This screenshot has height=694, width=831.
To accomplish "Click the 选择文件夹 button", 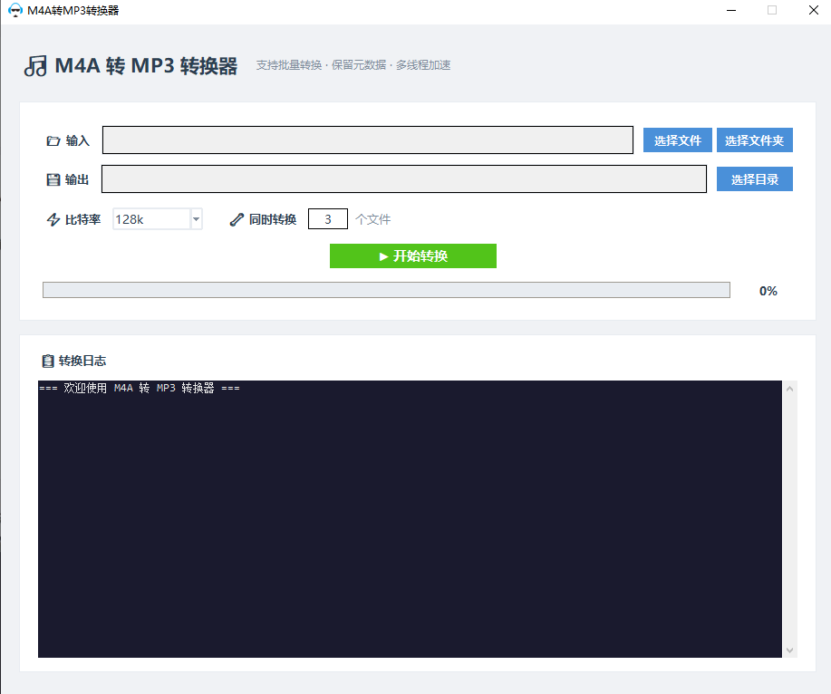I will tap(754, 140).
